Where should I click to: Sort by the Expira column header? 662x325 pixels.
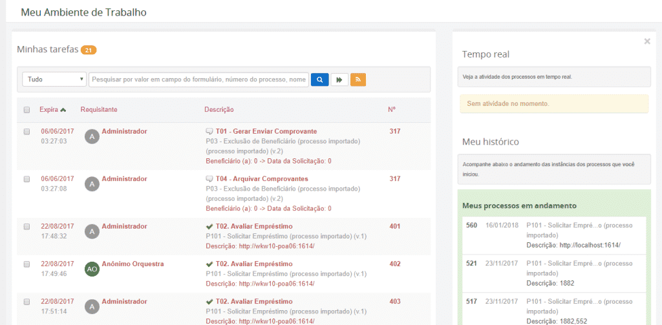(x=49, y=110)
